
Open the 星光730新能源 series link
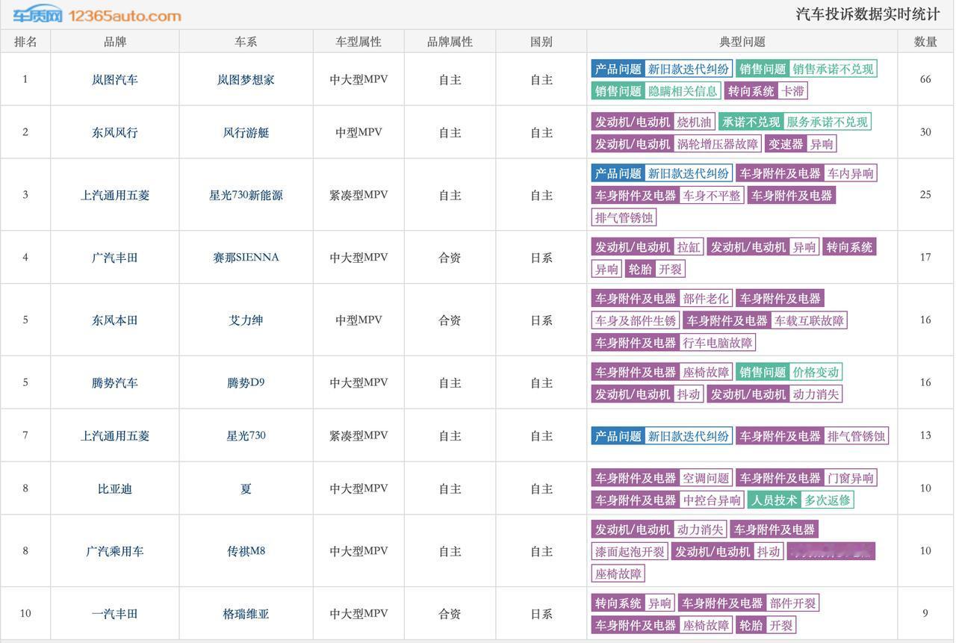tap(246, 195)
